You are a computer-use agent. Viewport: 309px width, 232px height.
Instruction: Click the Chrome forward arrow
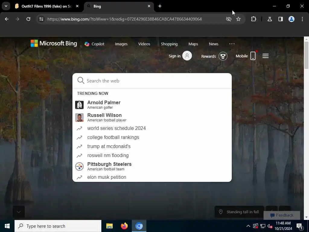[18, 19]
